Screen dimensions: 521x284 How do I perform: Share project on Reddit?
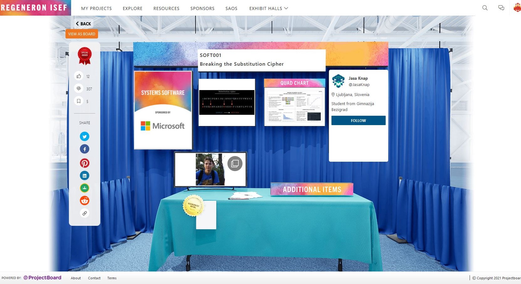click(x=85, y=200)
